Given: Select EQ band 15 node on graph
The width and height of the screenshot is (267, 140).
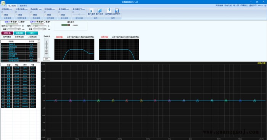Looking at the screenshot, I should [254, 101].
